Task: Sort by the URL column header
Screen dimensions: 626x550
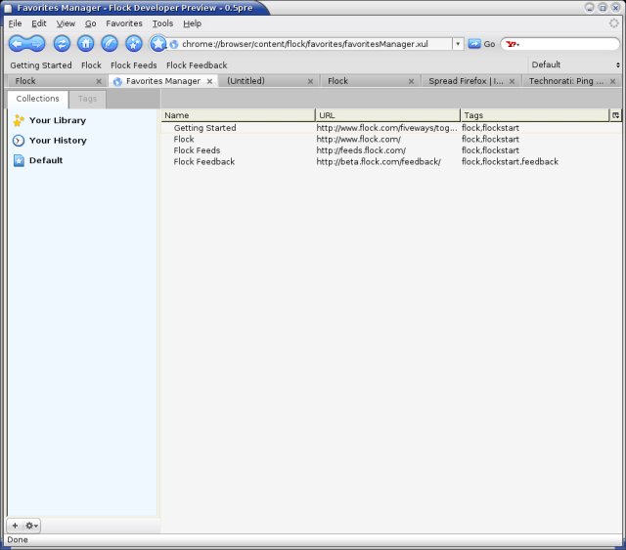Action: click(387, 115)
